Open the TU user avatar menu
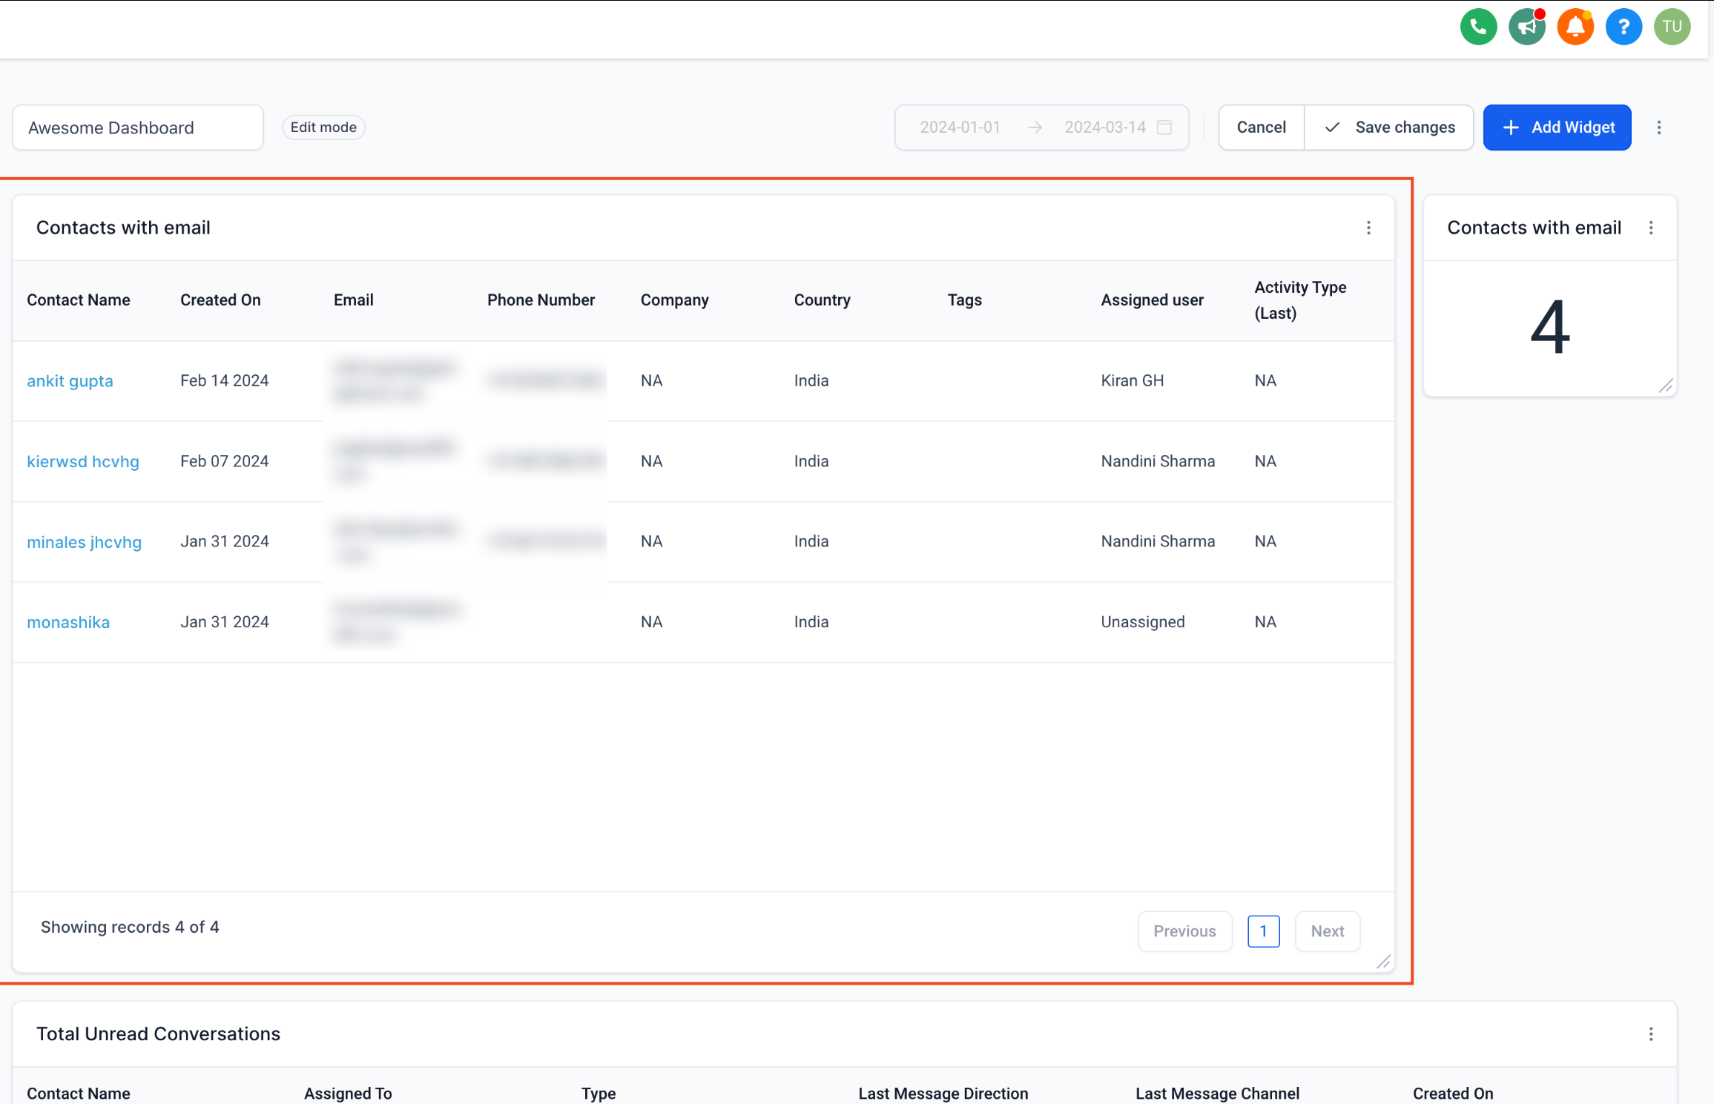Image resolution: width=1714 pixels, height=1104 pixels. (x=1672, y=27)
